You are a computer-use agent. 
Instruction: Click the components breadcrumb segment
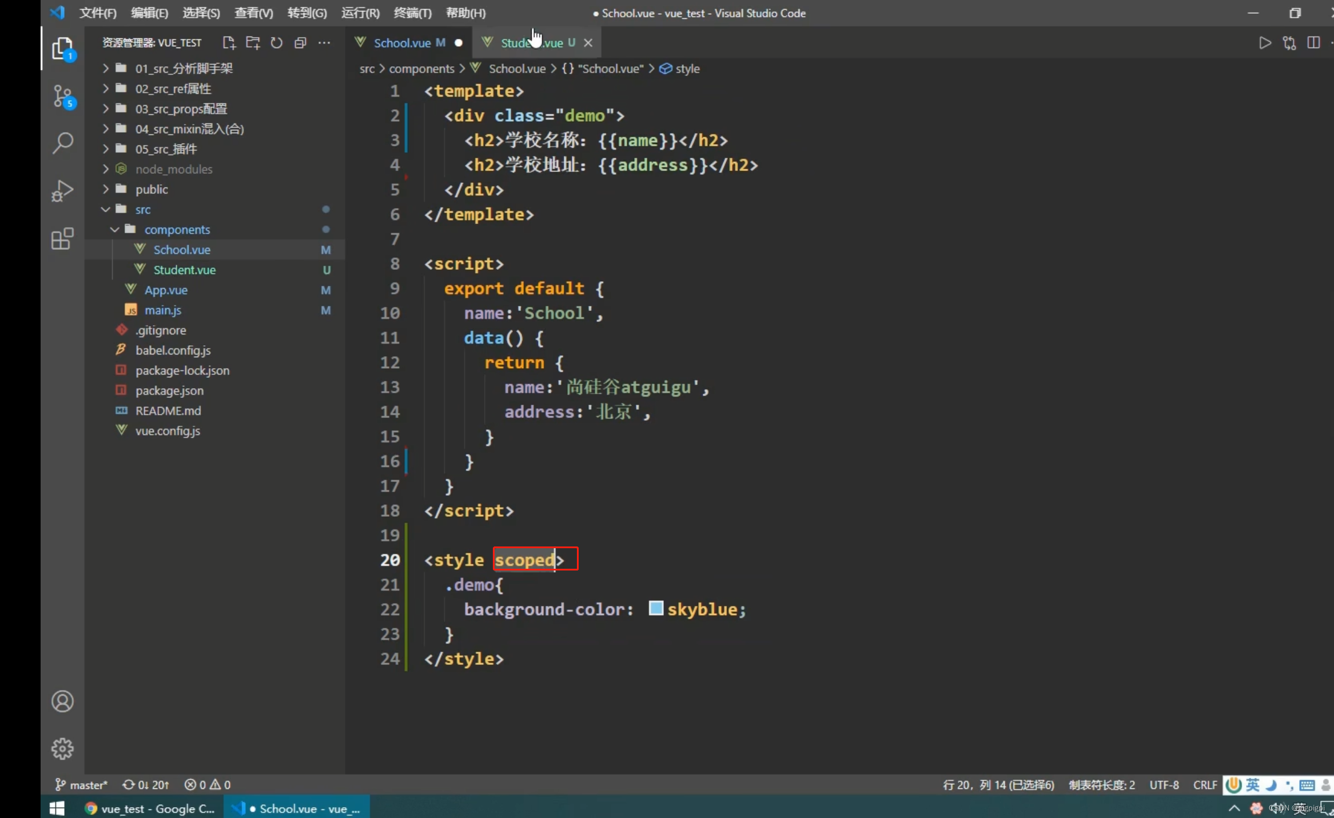421,69
